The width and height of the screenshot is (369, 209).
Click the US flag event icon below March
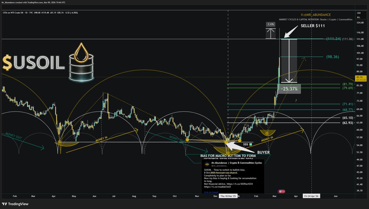281,191
